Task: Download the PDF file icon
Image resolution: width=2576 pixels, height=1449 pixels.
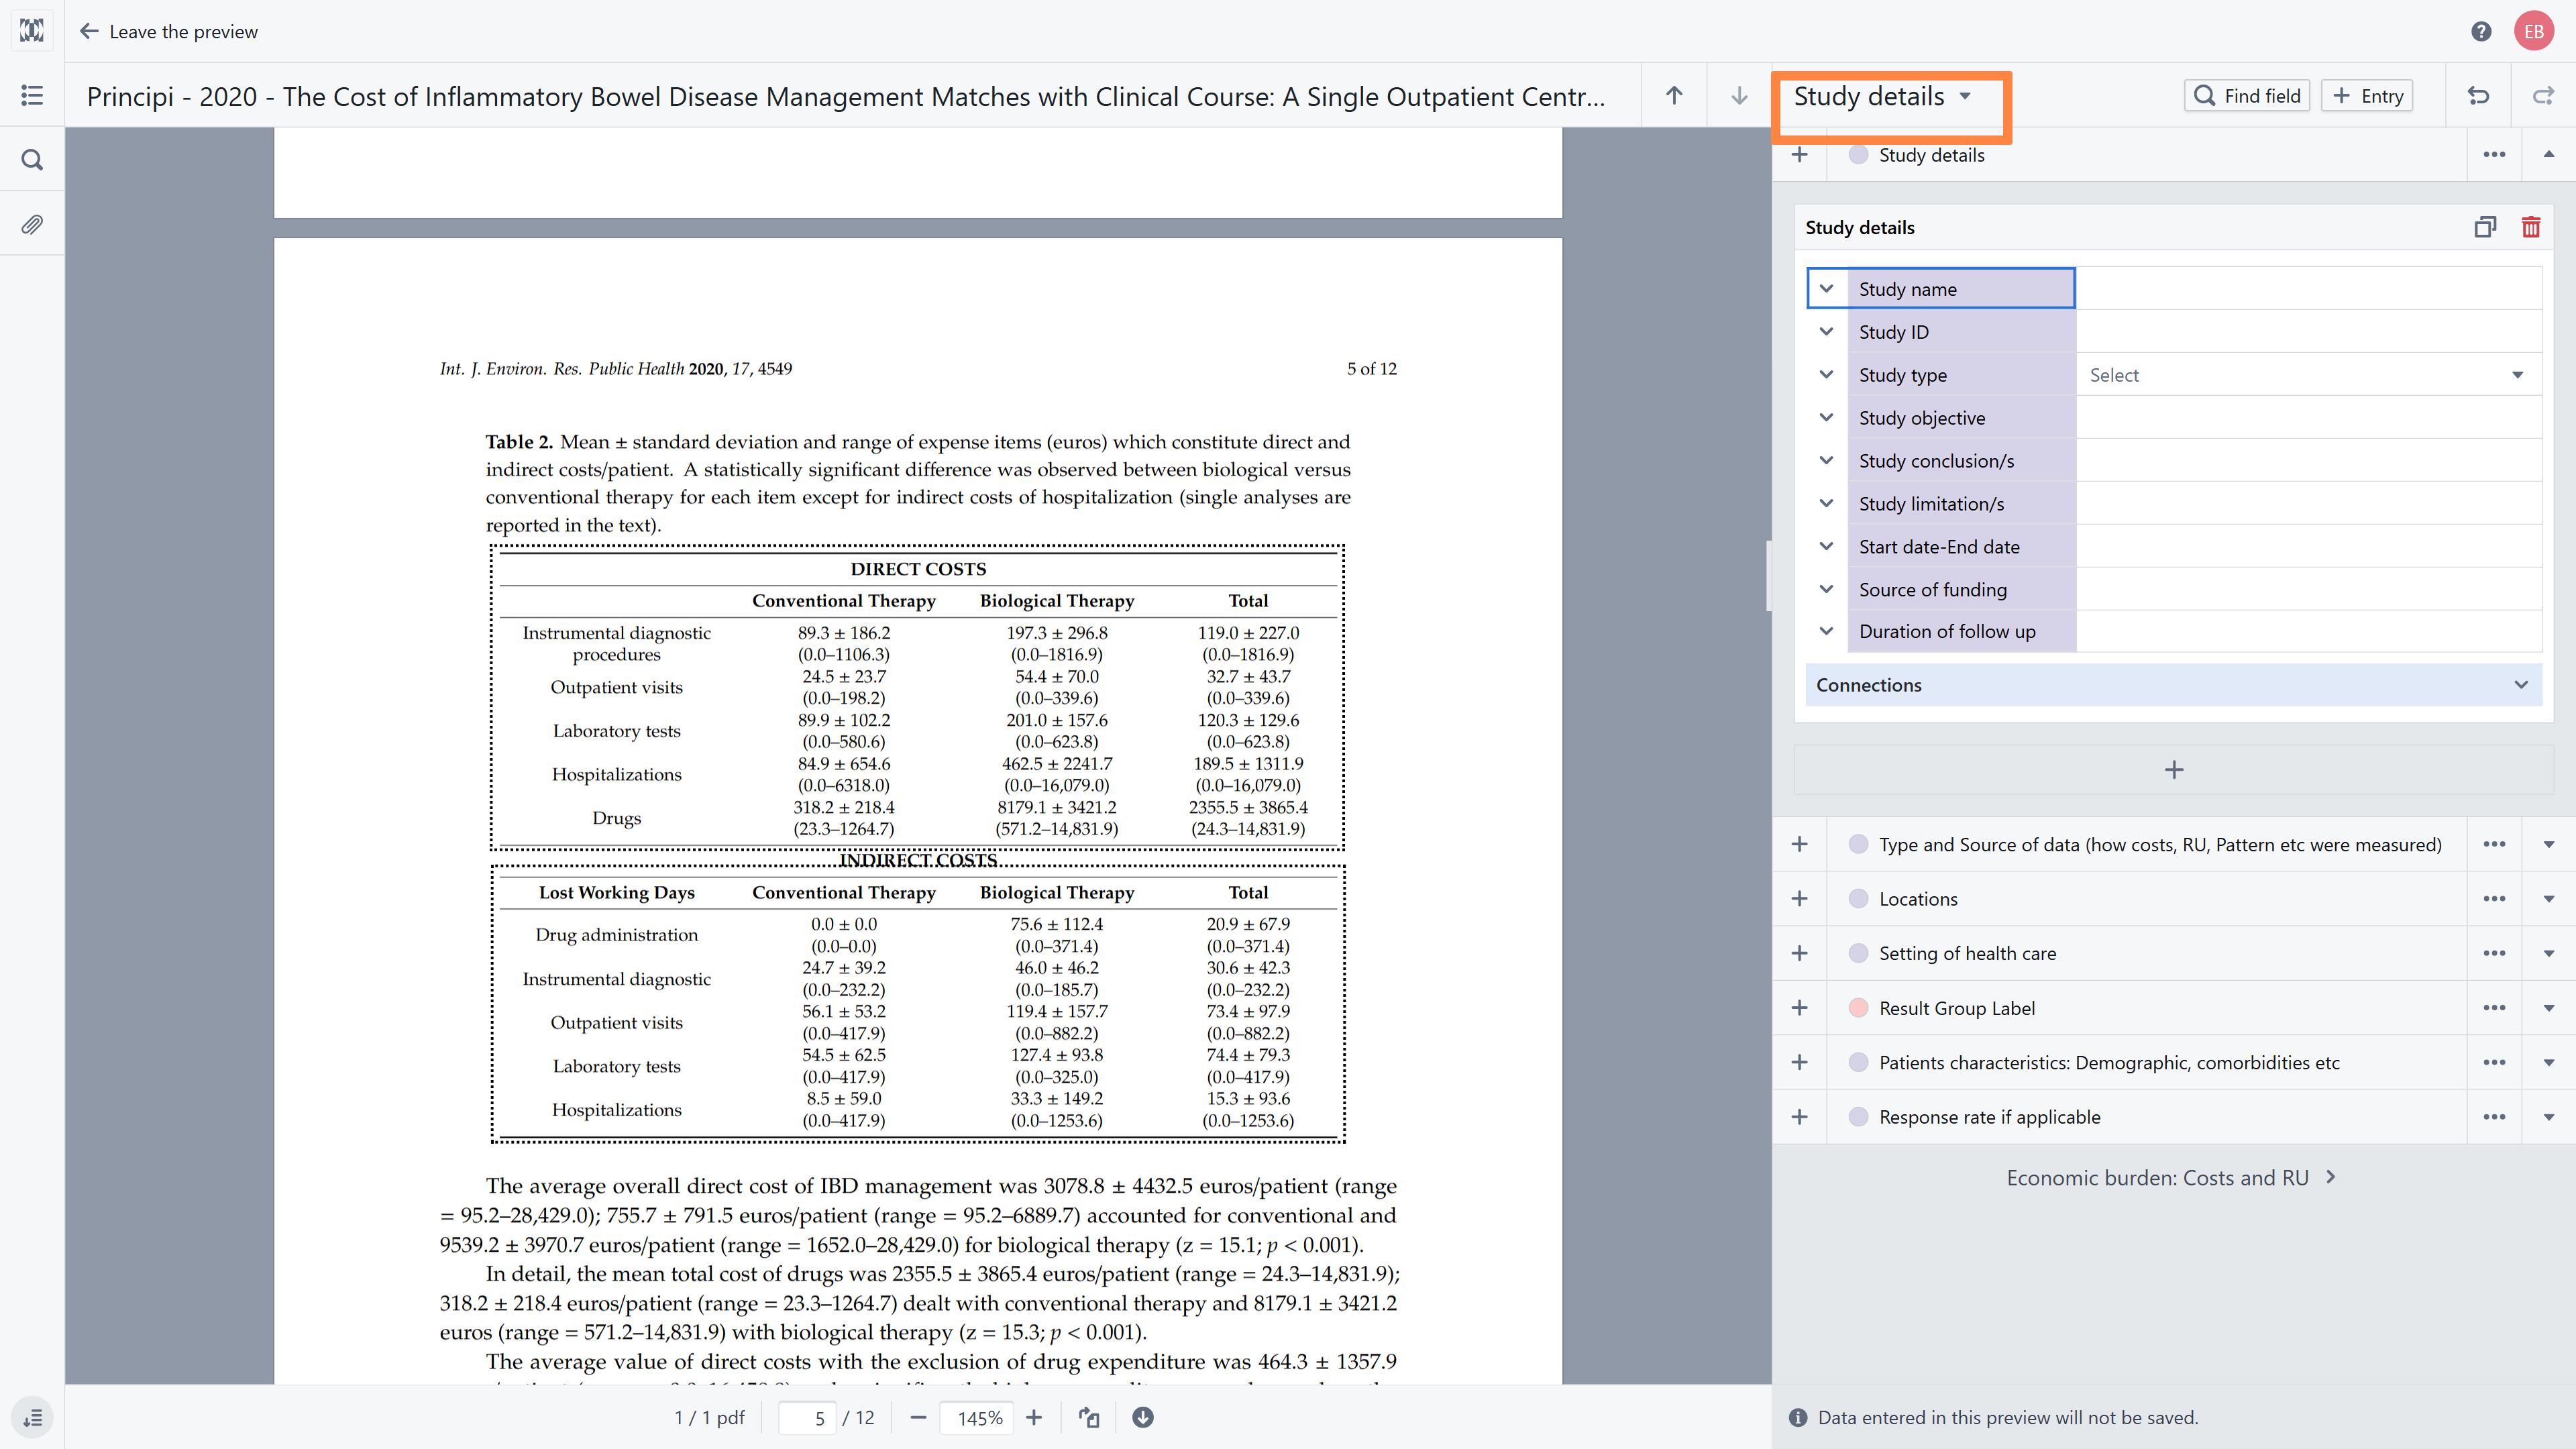Action: [x=1143, y=1417]
